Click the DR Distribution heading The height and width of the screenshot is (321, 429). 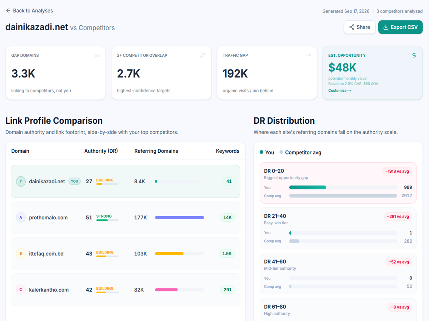(284, 121)
